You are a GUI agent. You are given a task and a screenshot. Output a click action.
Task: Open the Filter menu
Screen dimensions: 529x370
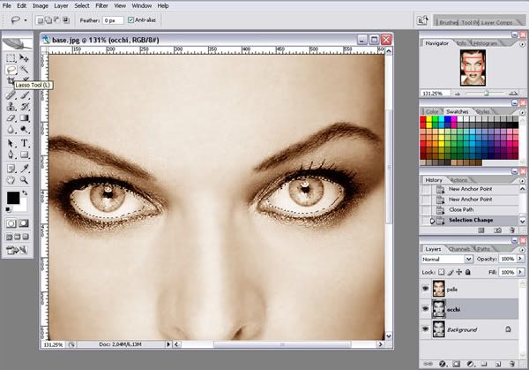101,6
